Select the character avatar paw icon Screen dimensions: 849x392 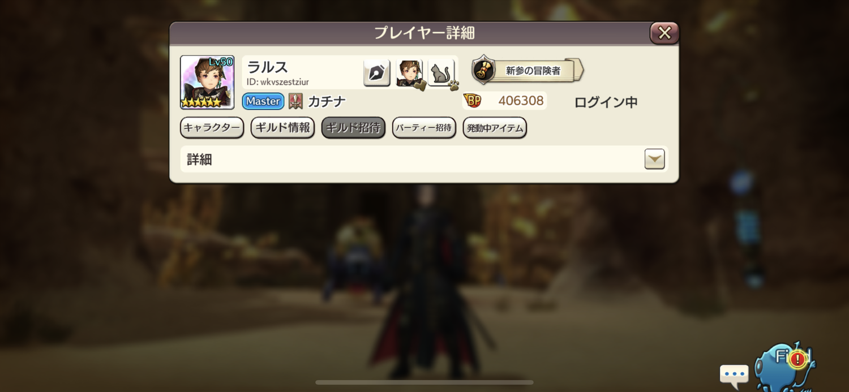[410, 74]
